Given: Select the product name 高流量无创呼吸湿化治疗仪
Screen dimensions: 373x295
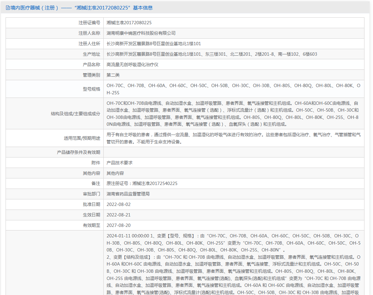Looking at the screenshot, I should tap(132, 65).
